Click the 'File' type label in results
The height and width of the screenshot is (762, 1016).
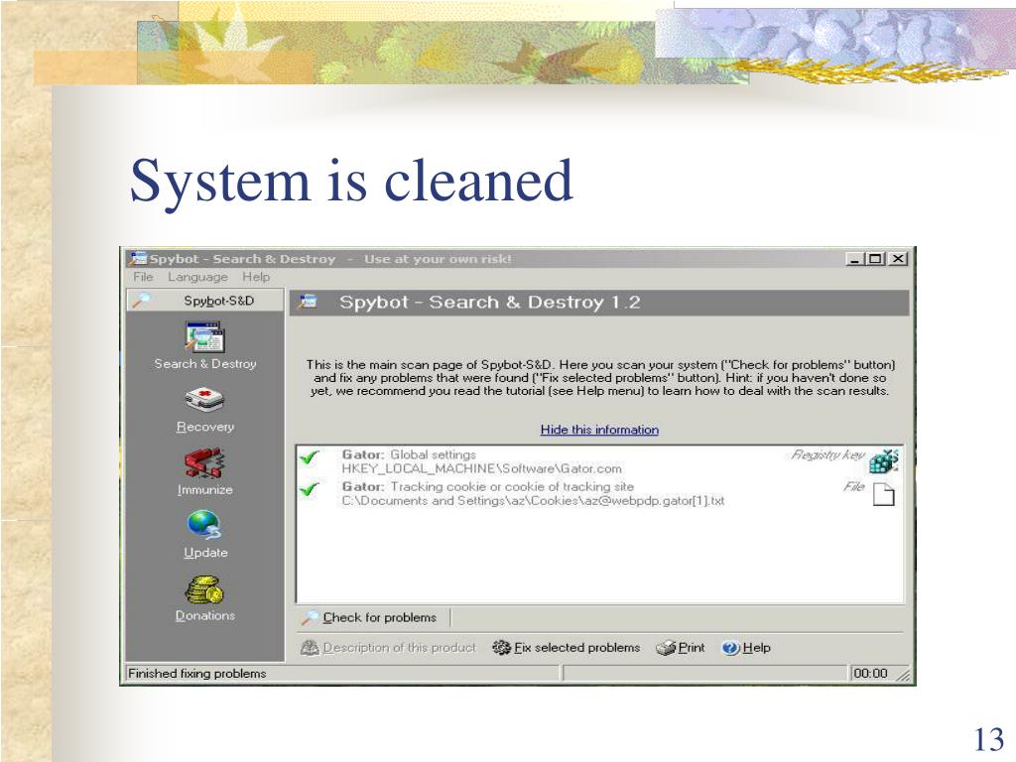853,486
